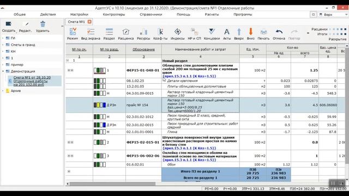Select the folder named 1 in tree
The width and height of the screenshot is (349, 196).
point(12,58)
